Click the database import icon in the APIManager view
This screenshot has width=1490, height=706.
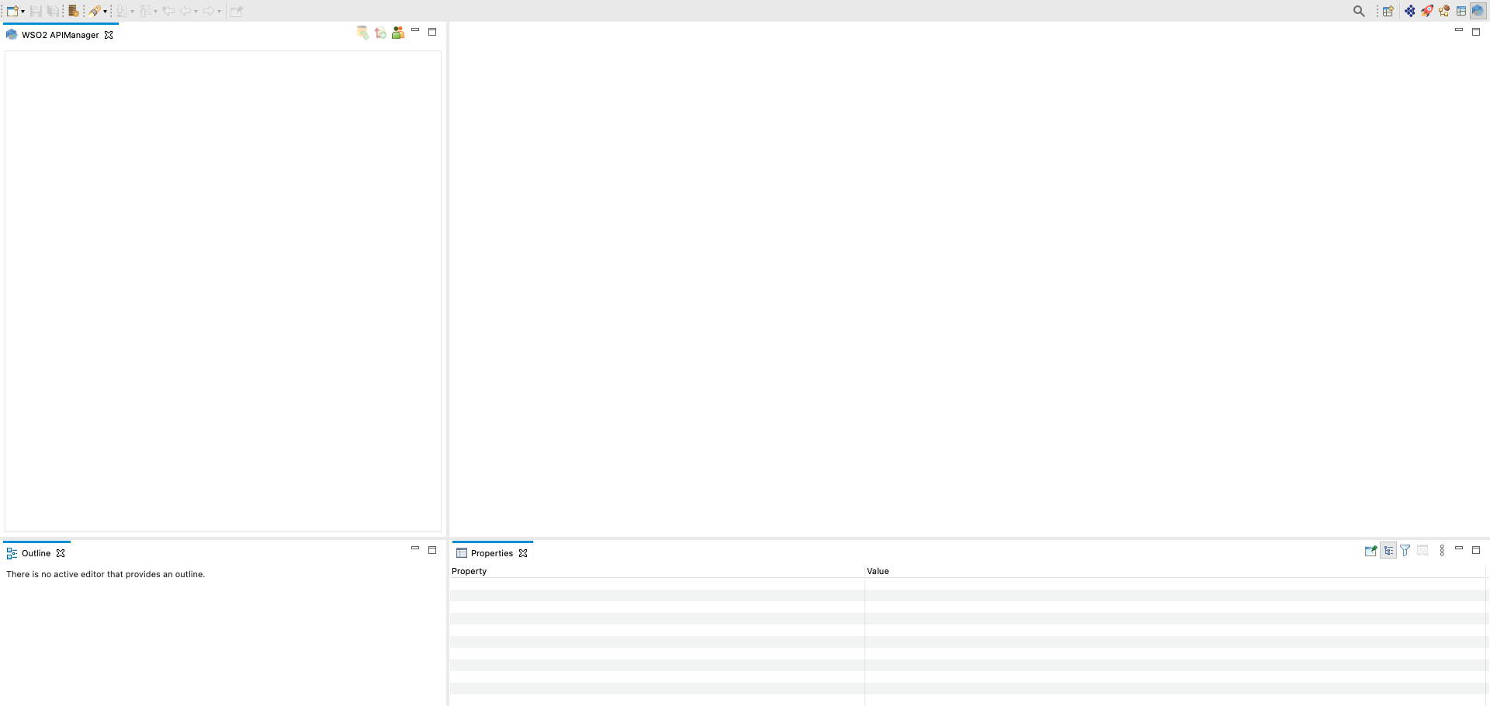pyautogui.click(x=362, y=32)
